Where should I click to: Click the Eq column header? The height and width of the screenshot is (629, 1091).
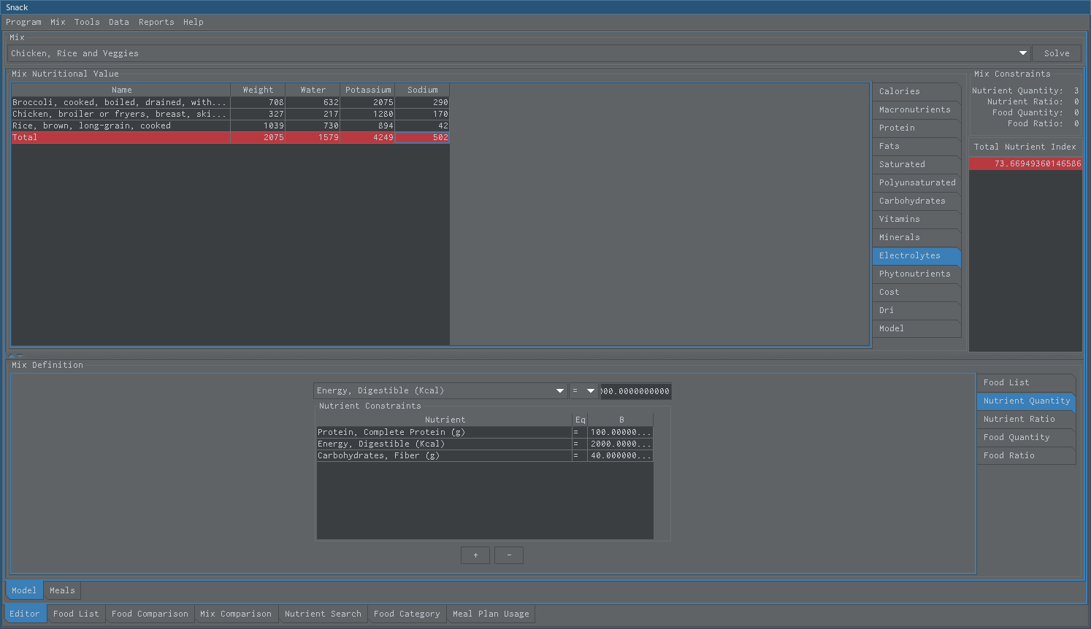580,420
